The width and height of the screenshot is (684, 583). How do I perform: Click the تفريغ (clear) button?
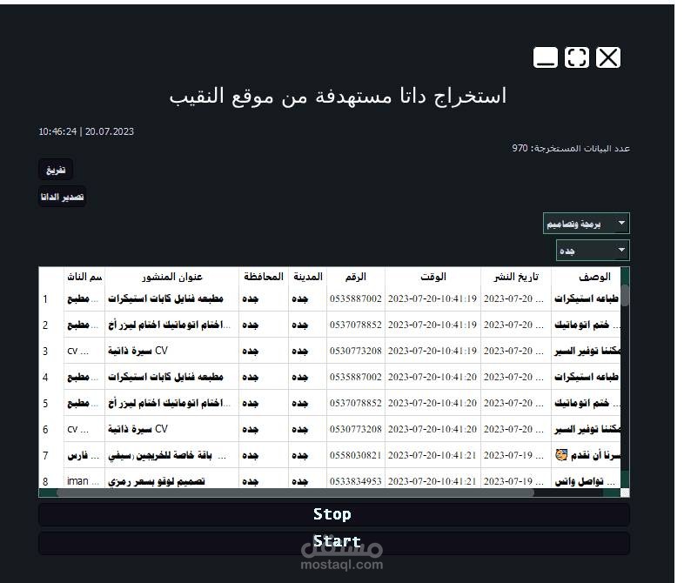pos(56,170)
